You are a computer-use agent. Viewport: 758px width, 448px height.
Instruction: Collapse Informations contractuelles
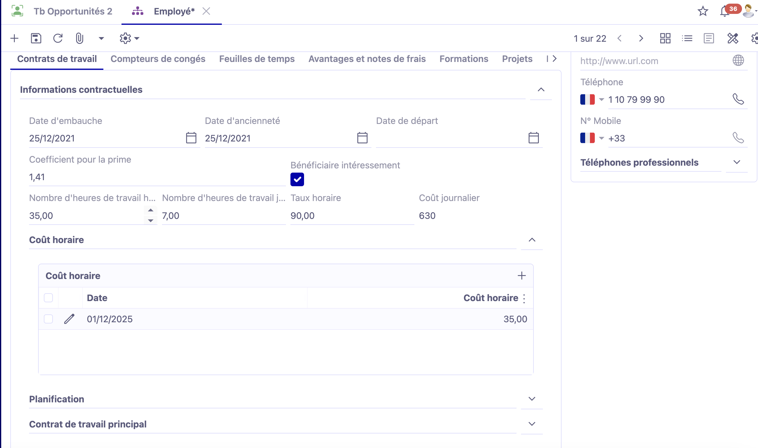coord(541,89)
